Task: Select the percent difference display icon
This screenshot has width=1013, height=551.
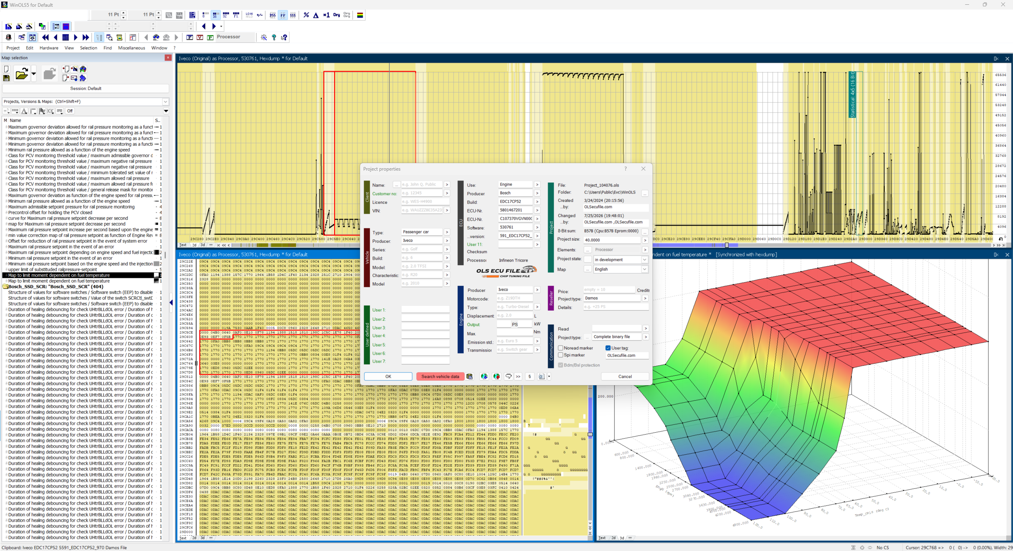Action: pyautogui.click(x=306, y=15)
